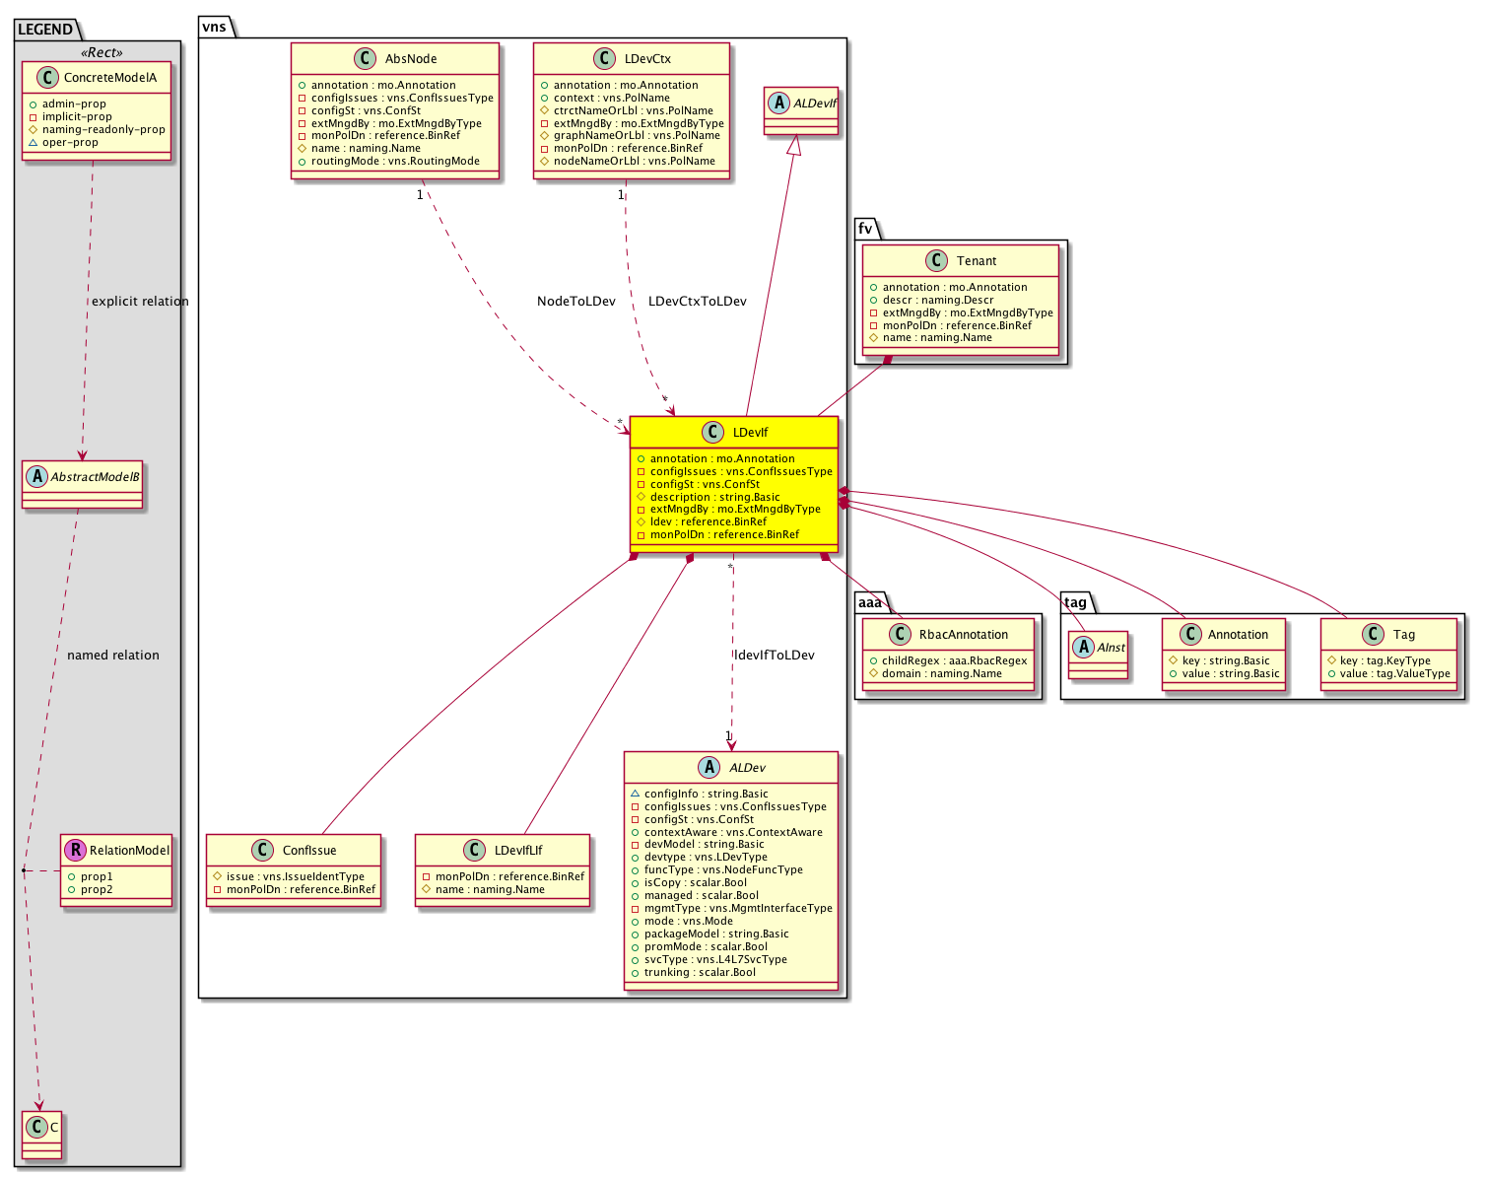Click the ConfIssue class title
The image size is (1485, 1177).
click(309, 851)
